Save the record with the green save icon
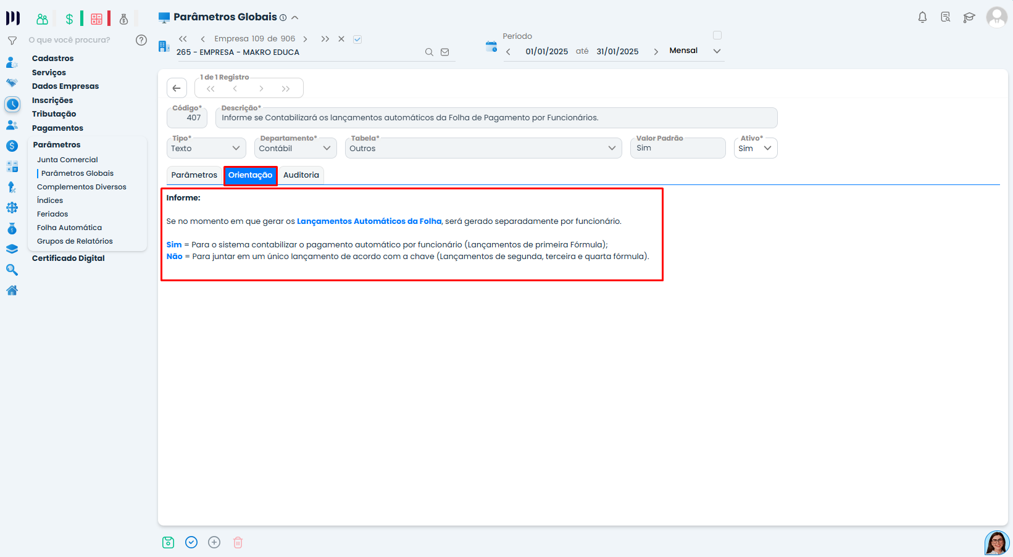Screen dimensions: 1013x557 click(x=169, y=542)
